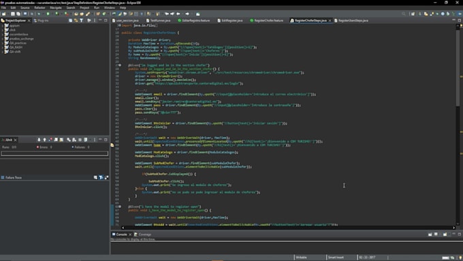Click the Failure Trace label
Viewport: 463px width, 261px height.
point(14,178)
